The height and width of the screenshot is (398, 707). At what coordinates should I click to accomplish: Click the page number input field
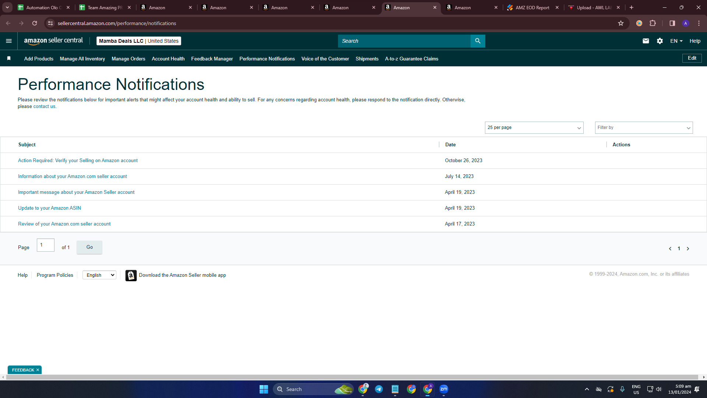46,245
